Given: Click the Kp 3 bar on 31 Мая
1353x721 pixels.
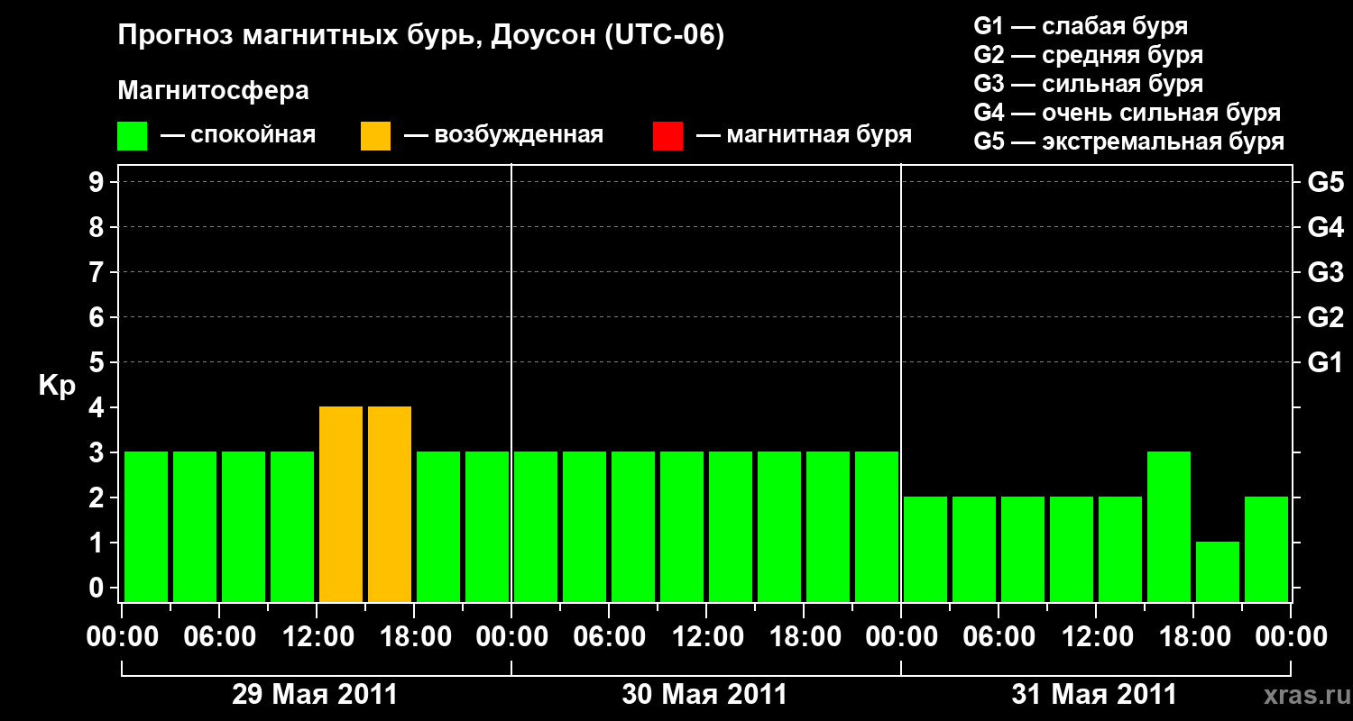Looking at the screenshot, I should click(1169, 526).
